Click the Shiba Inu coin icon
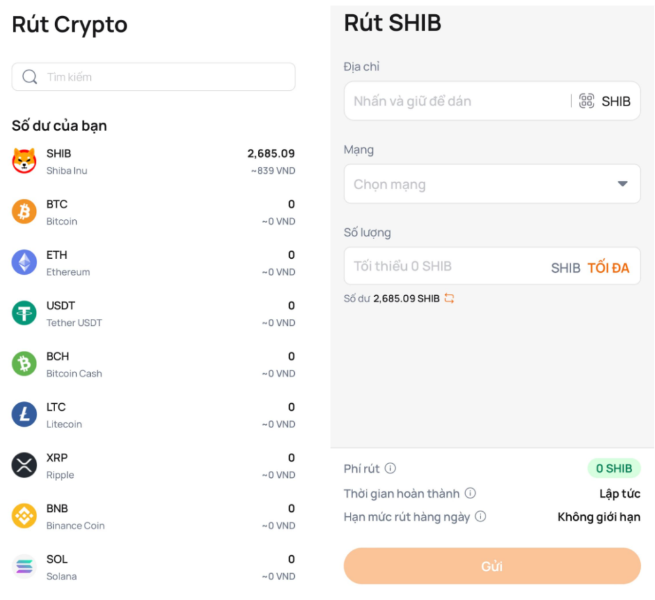Screen dimensions: 655x600 (x=24, y=161)
